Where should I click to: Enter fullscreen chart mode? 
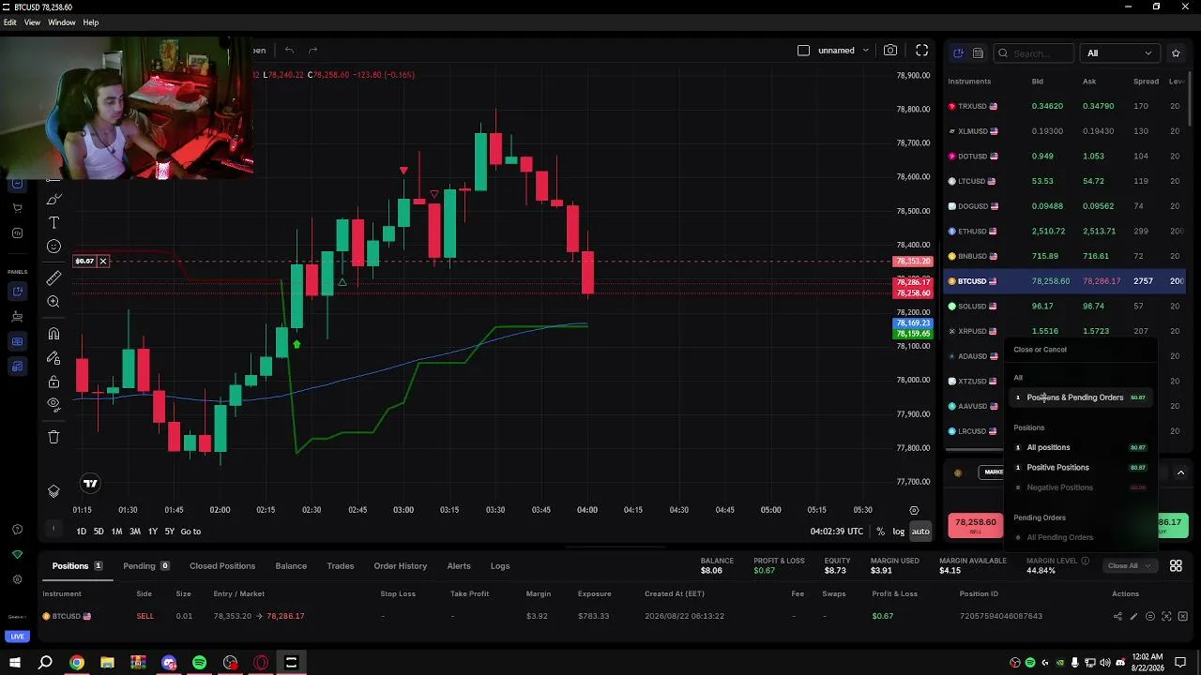tap(922, 51)
